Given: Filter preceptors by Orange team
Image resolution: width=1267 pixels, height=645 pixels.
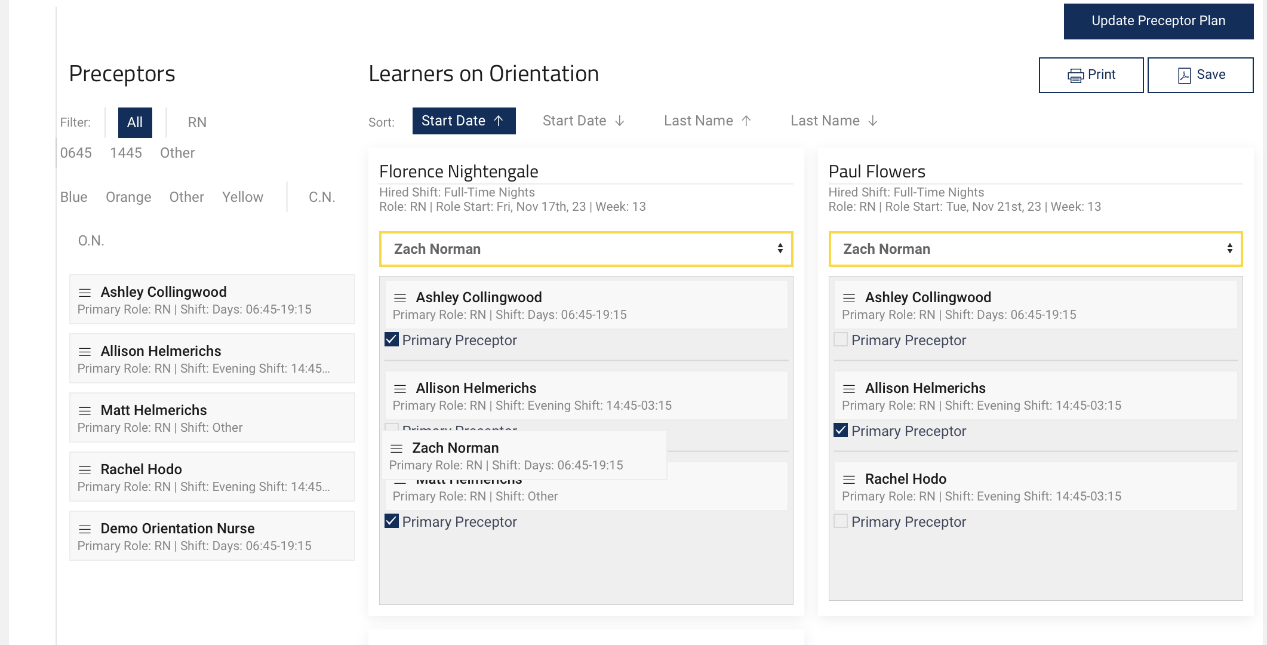Looking at the screenshot, I should pos(128,198).
